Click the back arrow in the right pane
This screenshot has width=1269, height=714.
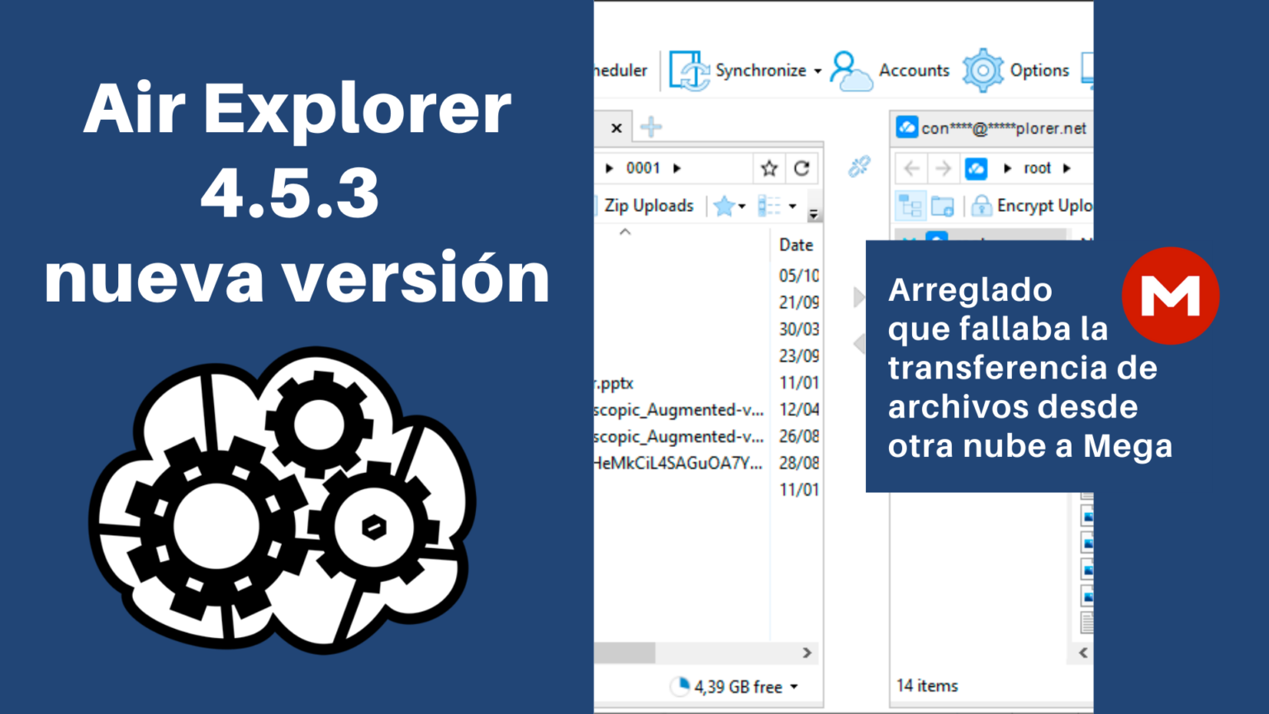point(910,168)
